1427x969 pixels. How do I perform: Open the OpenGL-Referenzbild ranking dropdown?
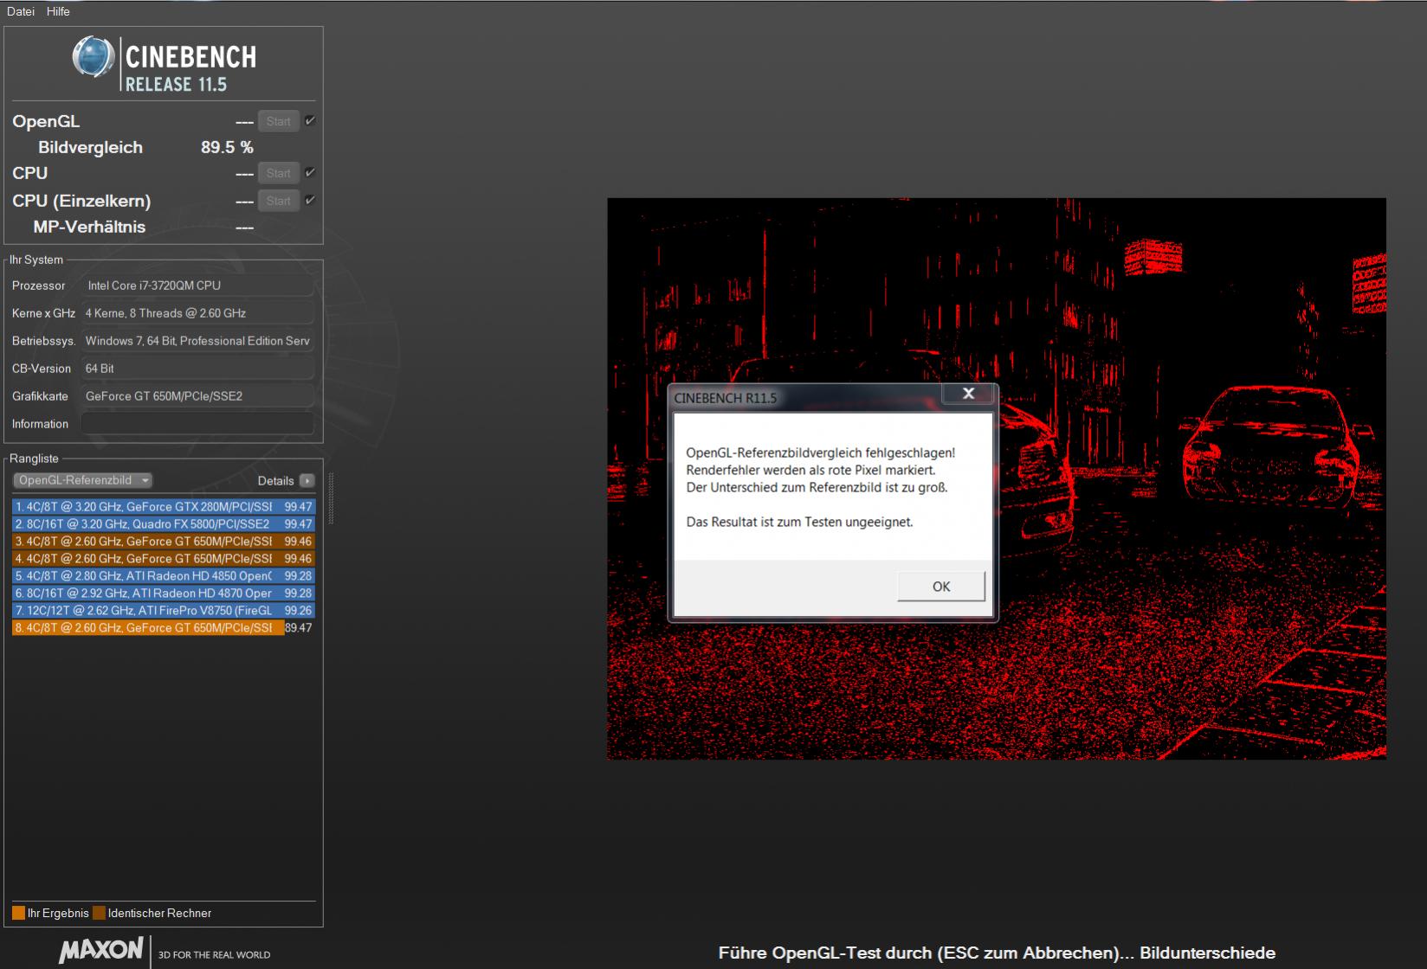(x=82, y=480)
